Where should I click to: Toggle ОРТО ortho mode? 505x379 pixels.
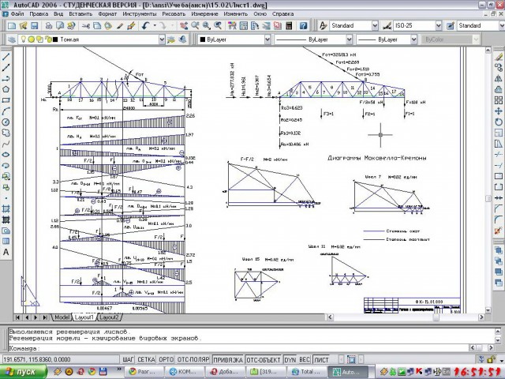(x=166, y=359)
